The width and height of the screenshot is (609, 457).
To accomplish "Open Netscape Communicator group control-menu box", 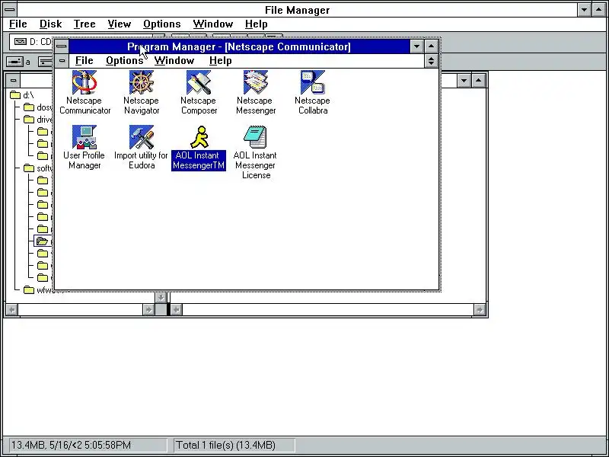I will [x=62, y=61].
